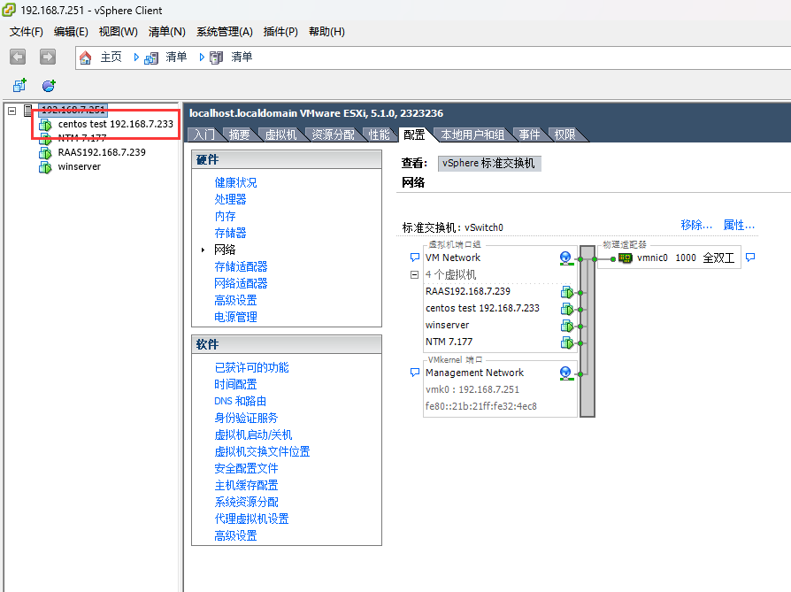Switch to the 本地用户和组 tab

tap(472, 135)
